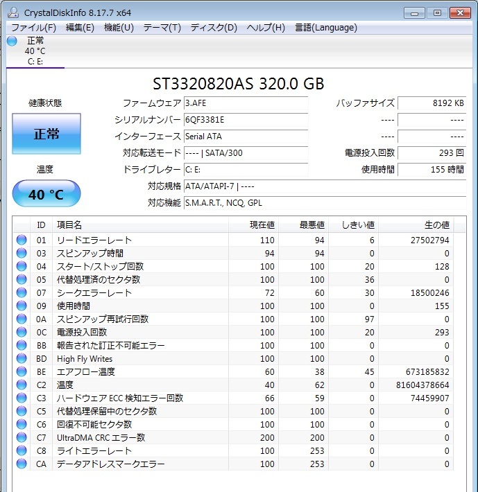This screenshot has width=478, height=492.
Task: Click the power-on hours field 155 時間
Action: (432, 170)
